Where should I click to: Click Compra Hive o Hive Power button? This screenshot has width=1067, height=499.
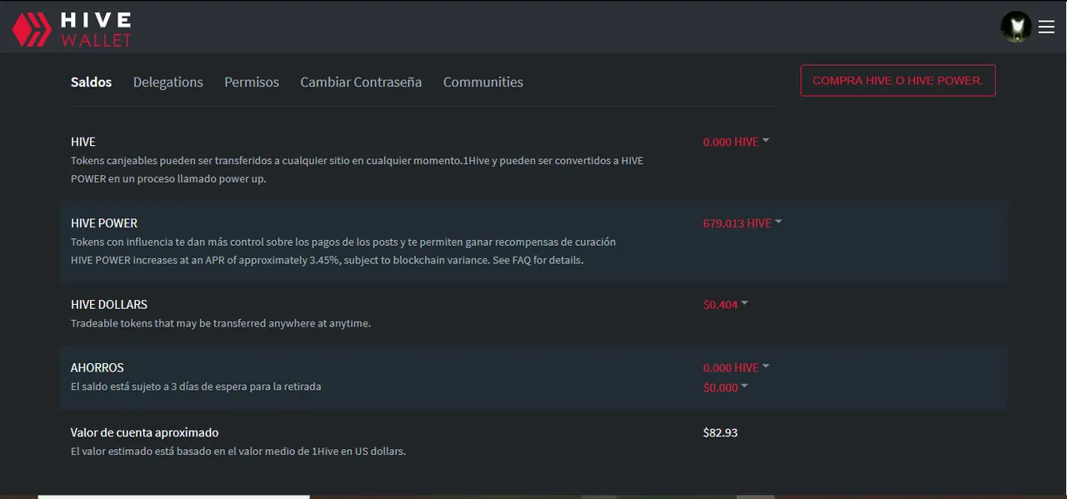point(898,81)
